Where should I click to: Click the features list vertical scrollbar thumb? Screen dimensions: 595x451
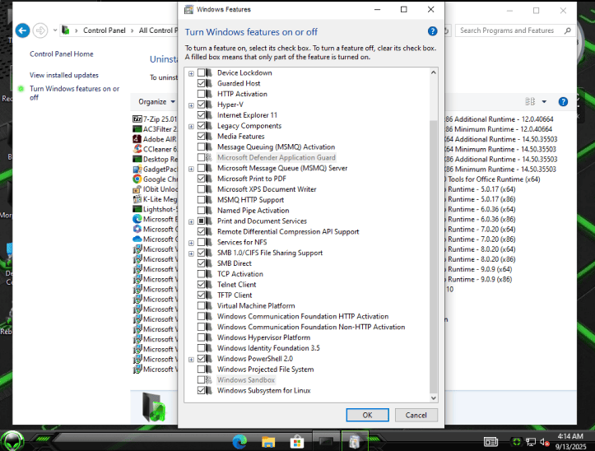click(x=434, y=257)
